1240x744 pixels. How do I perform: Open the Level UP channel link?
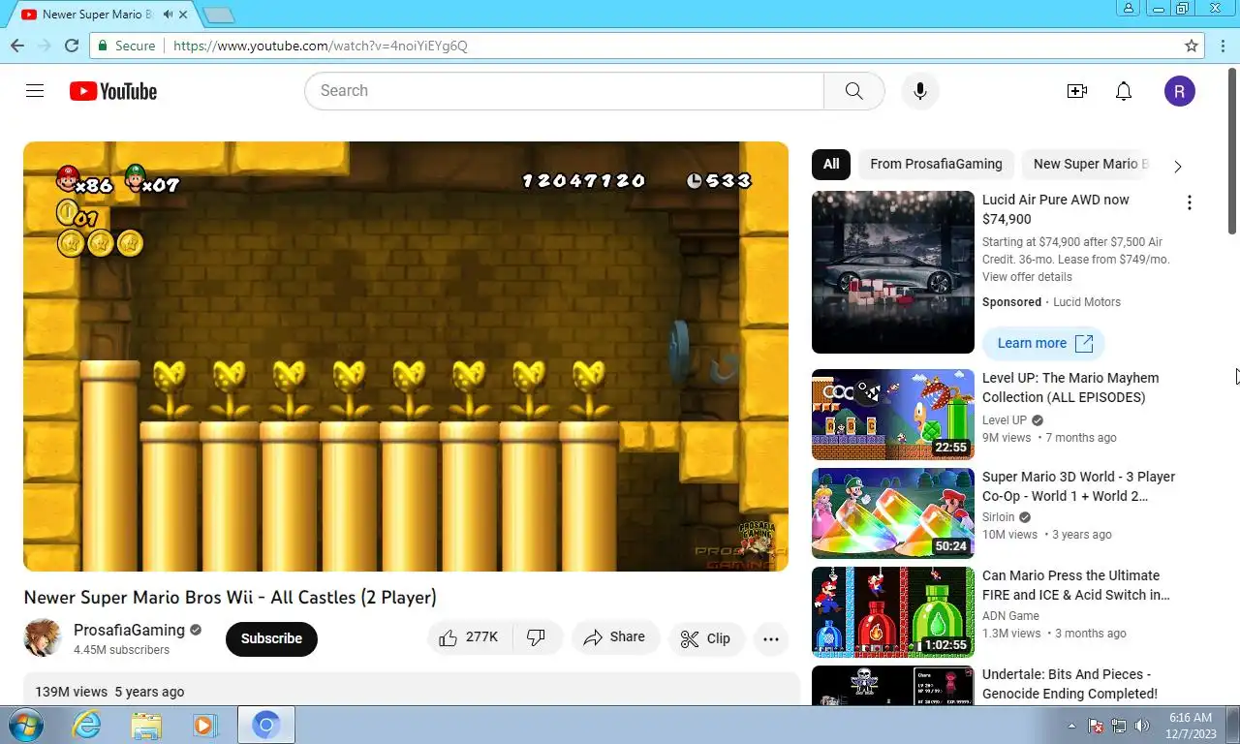(x=1005, y=420)
